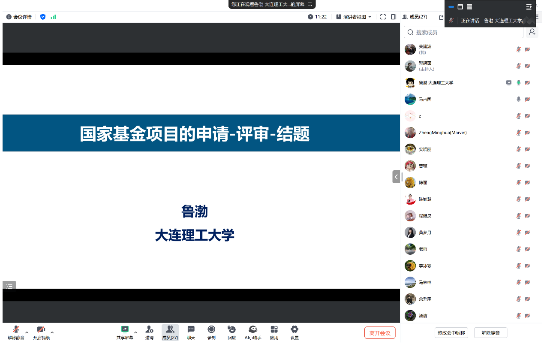Expand options arrow next to 共享屏幕

click(136, 332)
